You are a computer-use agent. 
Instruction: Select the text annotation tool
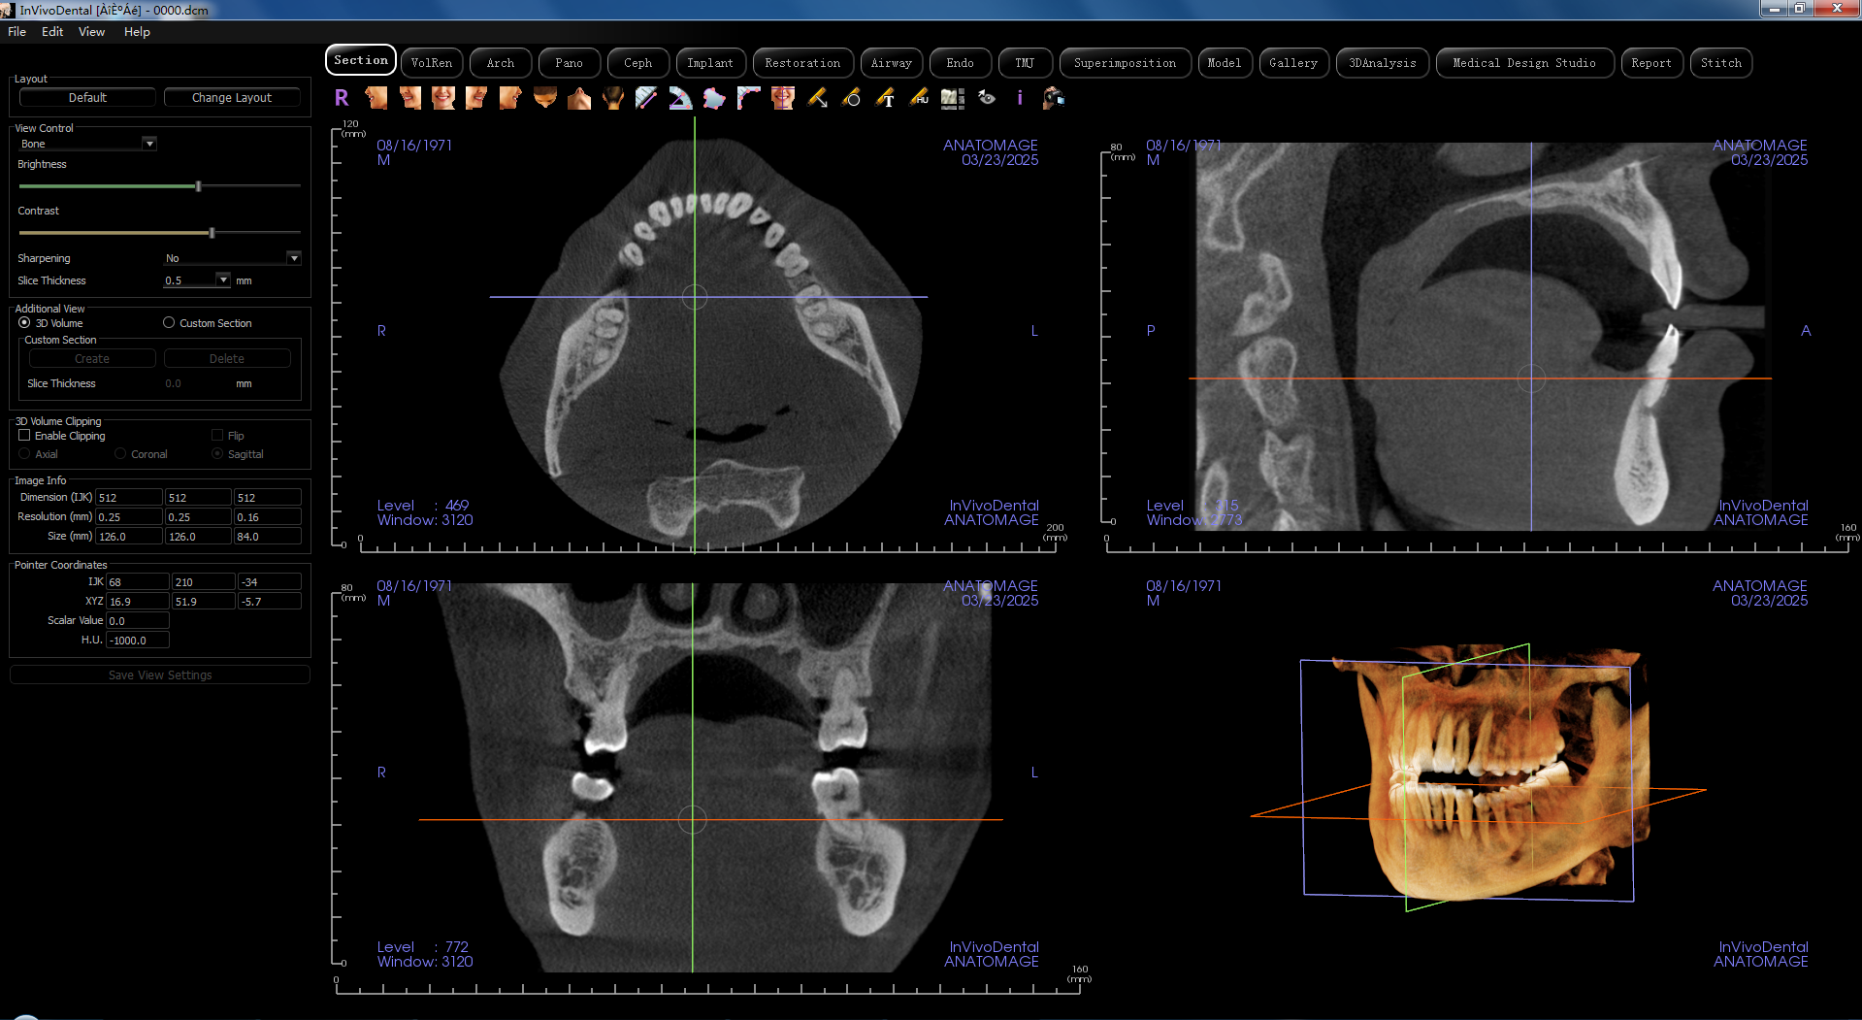[884, 98]
